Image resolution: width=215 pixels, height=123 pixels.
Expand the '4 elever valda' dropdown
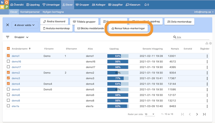pos(25,25)
